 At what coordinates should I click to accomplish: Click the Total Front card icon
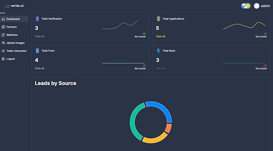[37, 50]
